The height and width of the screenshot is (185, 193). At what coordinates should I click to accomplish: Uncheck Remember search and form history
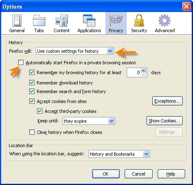click(32, 91)
